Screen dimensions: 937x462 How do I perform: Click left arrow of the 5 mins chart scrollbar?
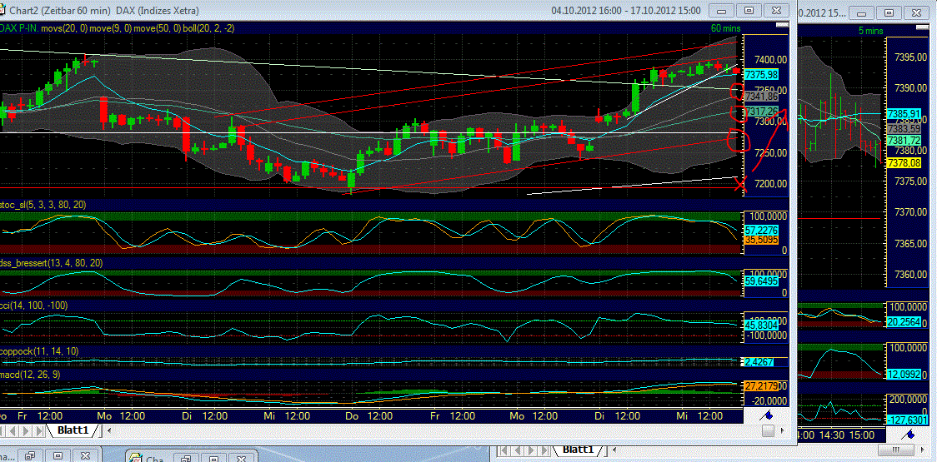(614, 450)
